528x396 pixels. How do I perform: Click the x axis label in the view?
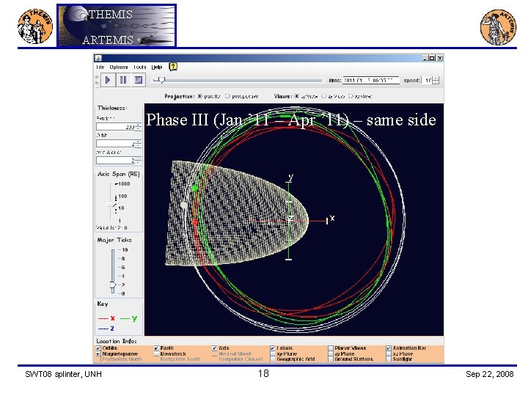click(332, 218)
